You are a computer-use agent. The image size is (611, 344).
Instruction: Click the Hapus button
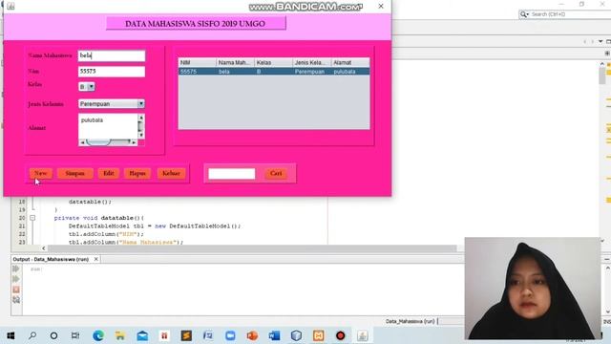(137, 173)
